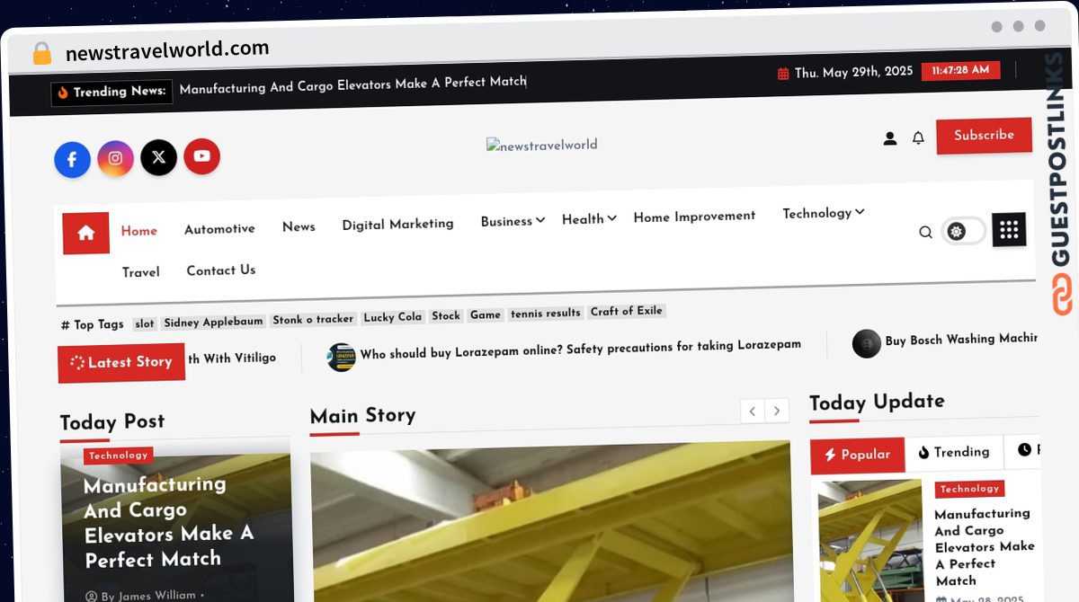Click the 'Main Story' section heading
Screen dimensions: 1079x602
[x=362, y=416]
